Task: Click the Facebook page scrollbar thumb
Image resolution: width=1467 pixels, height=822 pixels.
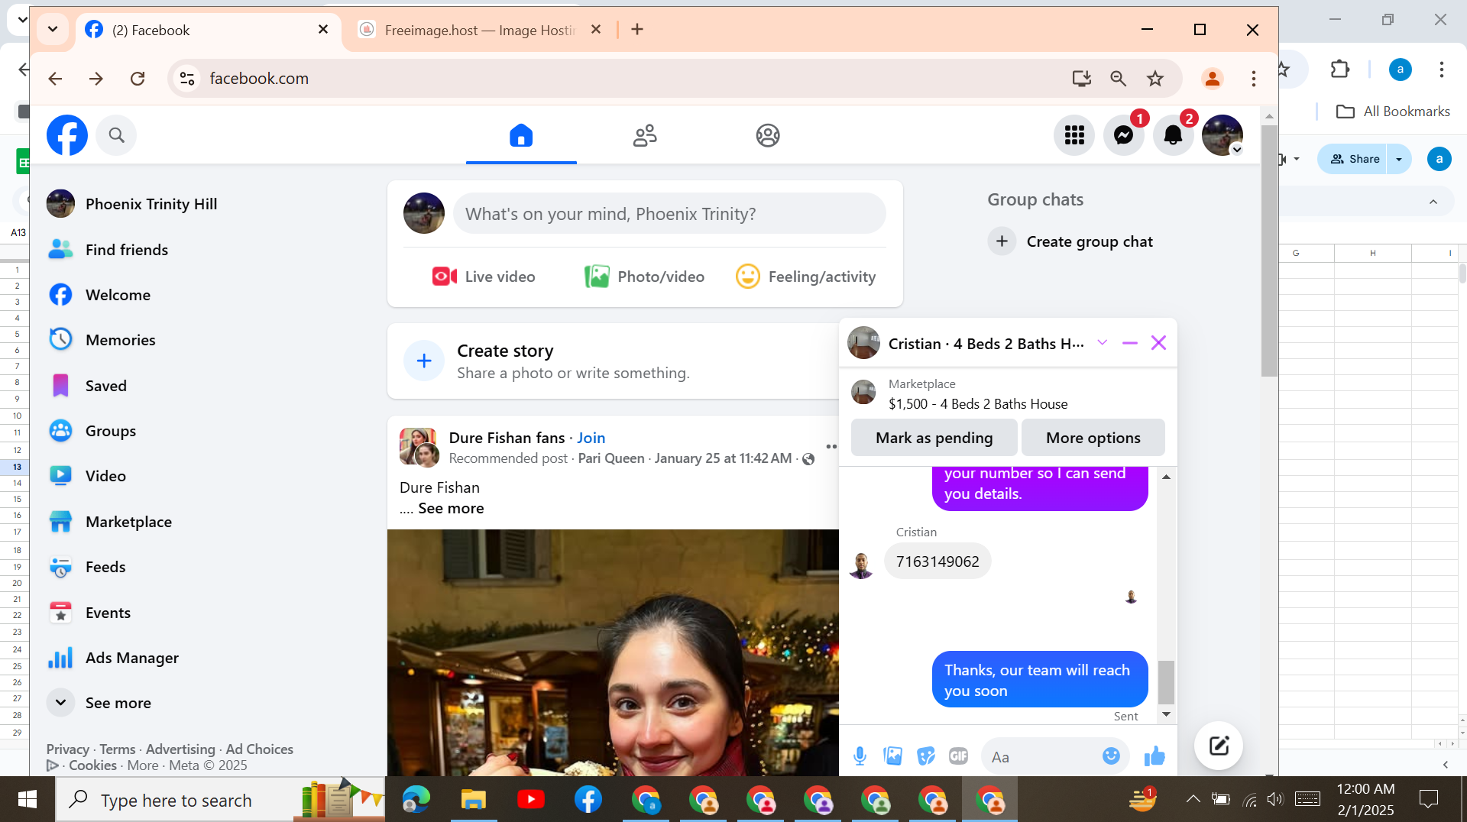Action: point(1269,251)
